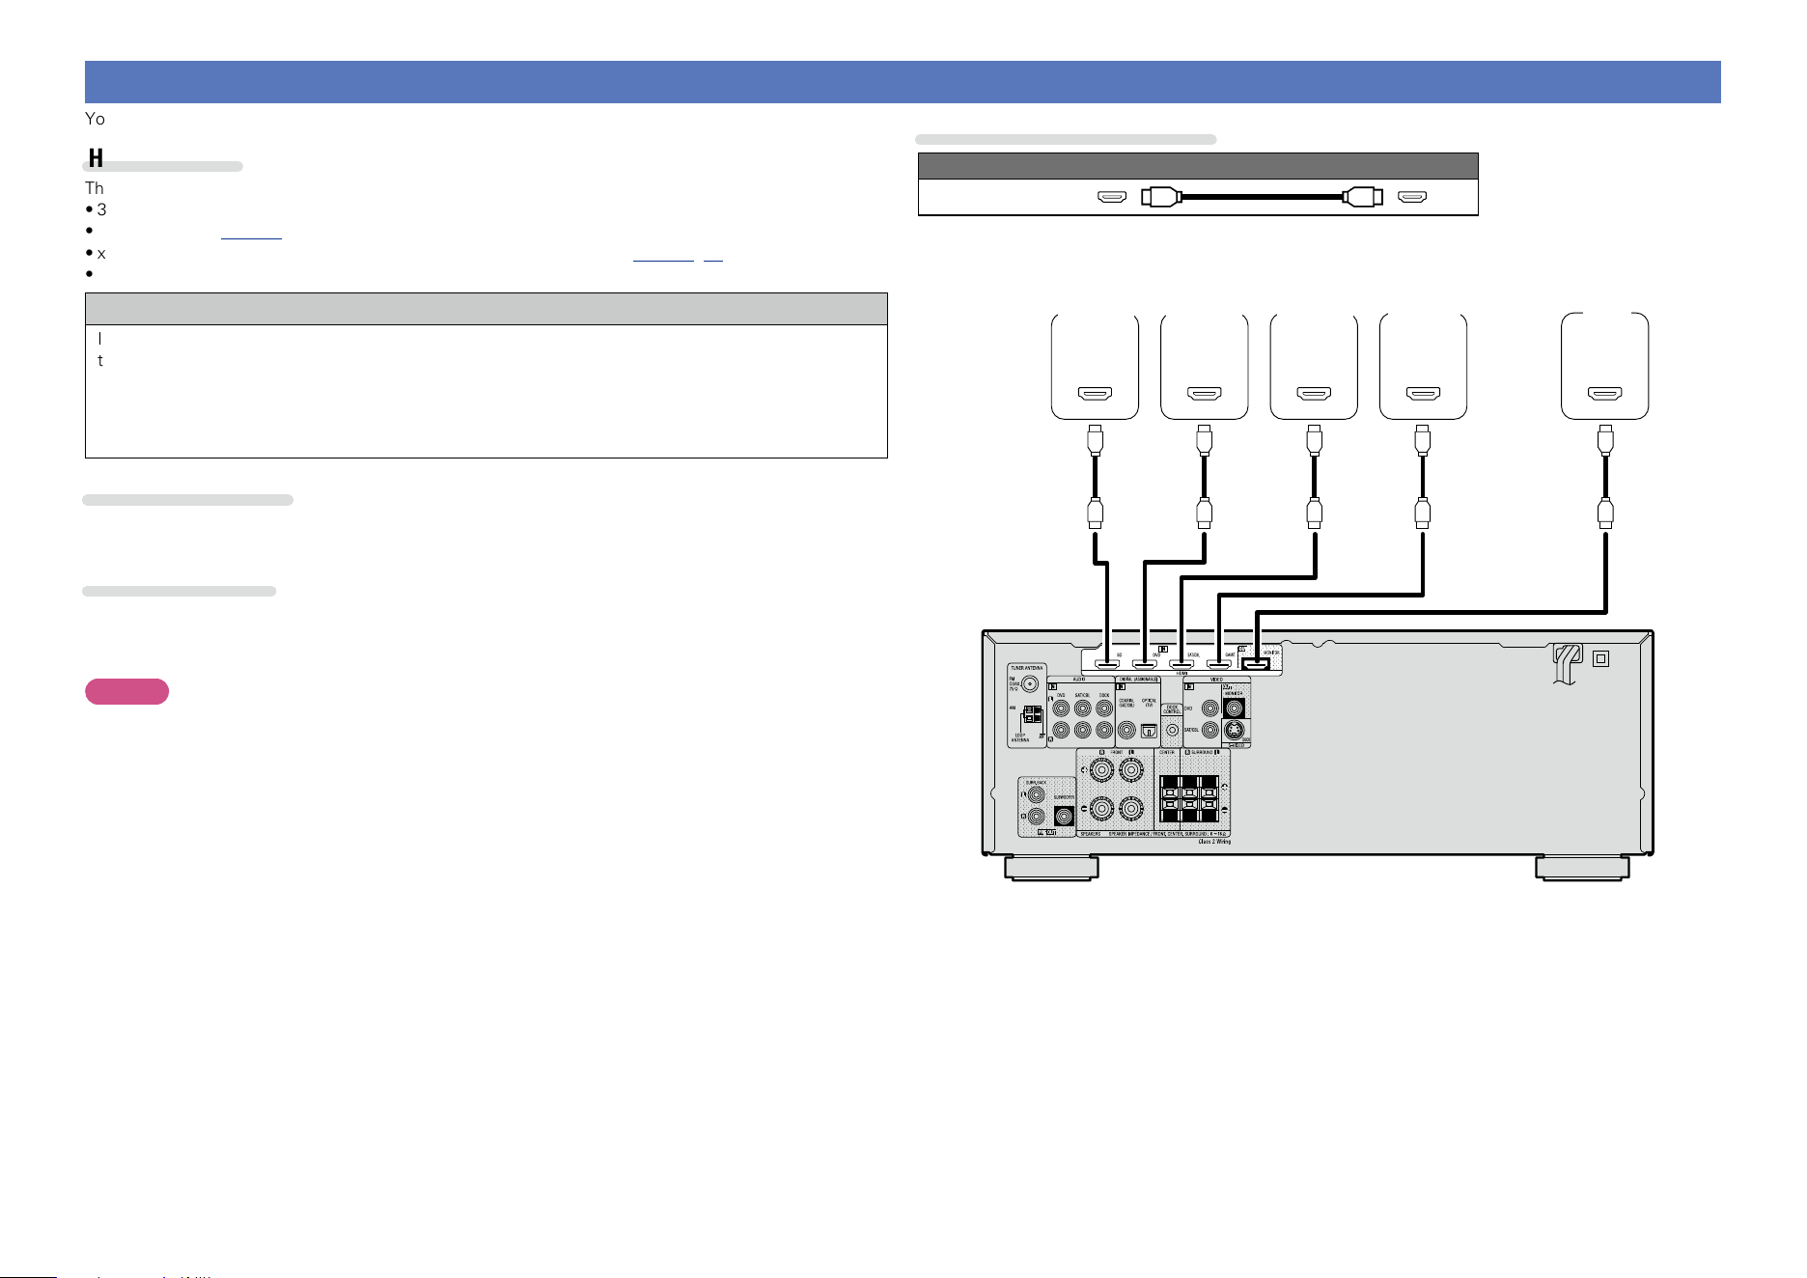Open the underlined link in second bullet
Screen dimensions: 1807x1278
point(251,232)
